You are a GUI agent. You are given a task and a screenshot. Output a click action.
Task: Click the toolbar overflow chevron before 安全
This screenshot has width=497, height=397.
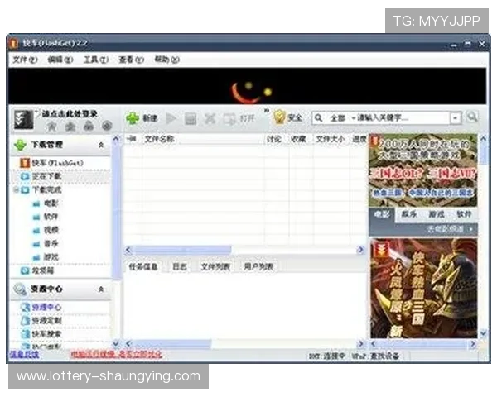(x=267, y=111)
